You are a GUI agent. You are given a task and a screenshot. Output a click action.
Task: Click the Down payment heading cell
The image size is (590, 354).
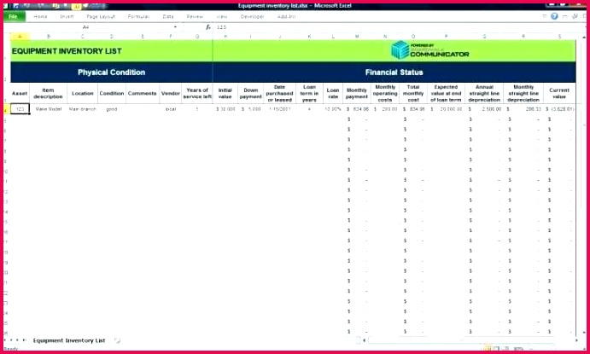point(250,93)
